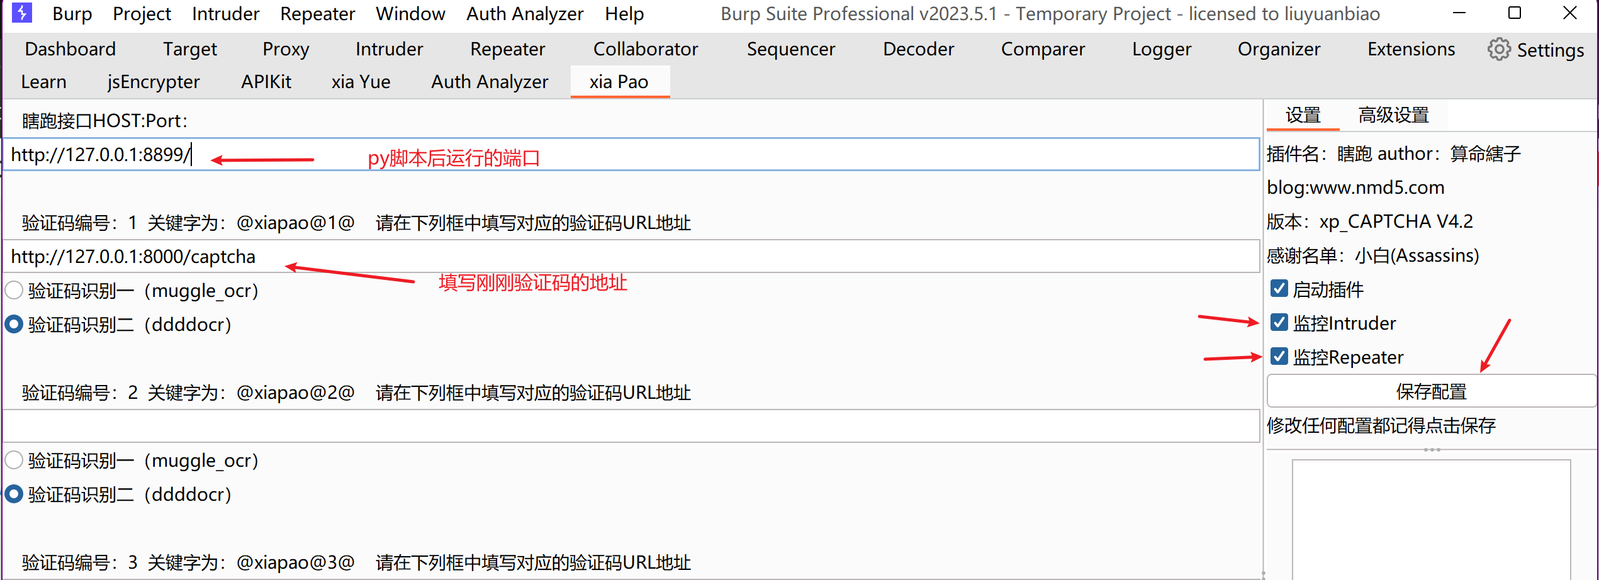
Task: Focus the empty captcha 2 URL field
Action: tap(629, 426)
